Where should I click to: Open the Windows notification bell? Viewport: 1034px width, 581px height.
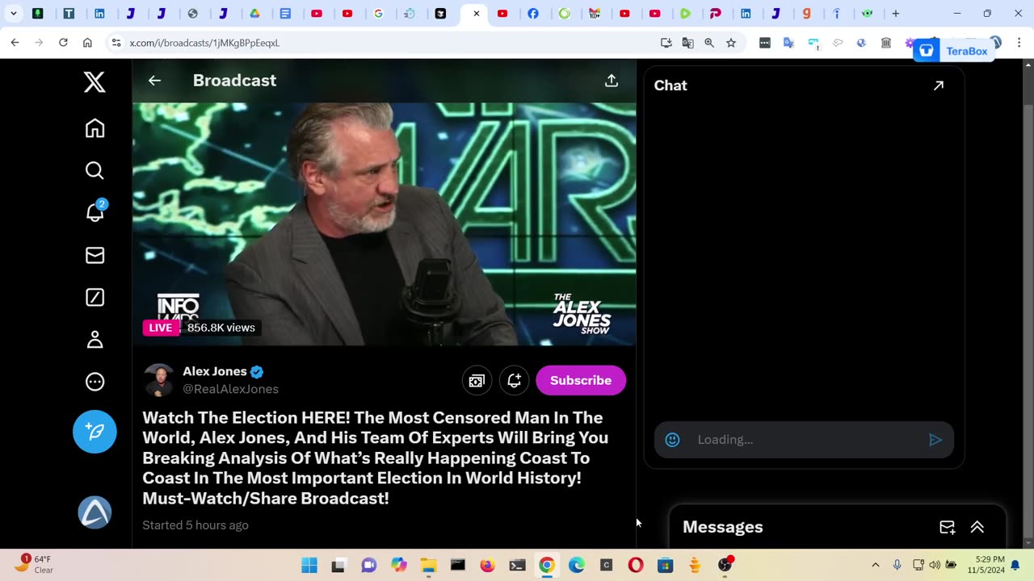point(1015,565)
